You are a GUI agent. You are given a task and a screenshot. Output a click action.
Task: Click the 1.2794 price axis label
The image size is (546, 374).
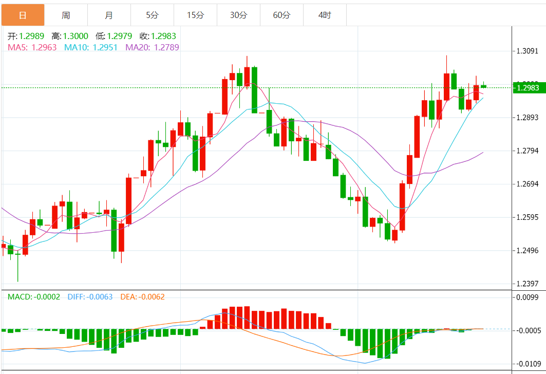527,151
